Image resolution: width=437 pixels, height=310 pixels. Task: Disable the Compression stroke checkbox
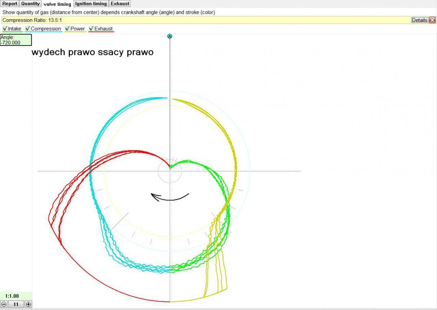click(x=28, y=29)
